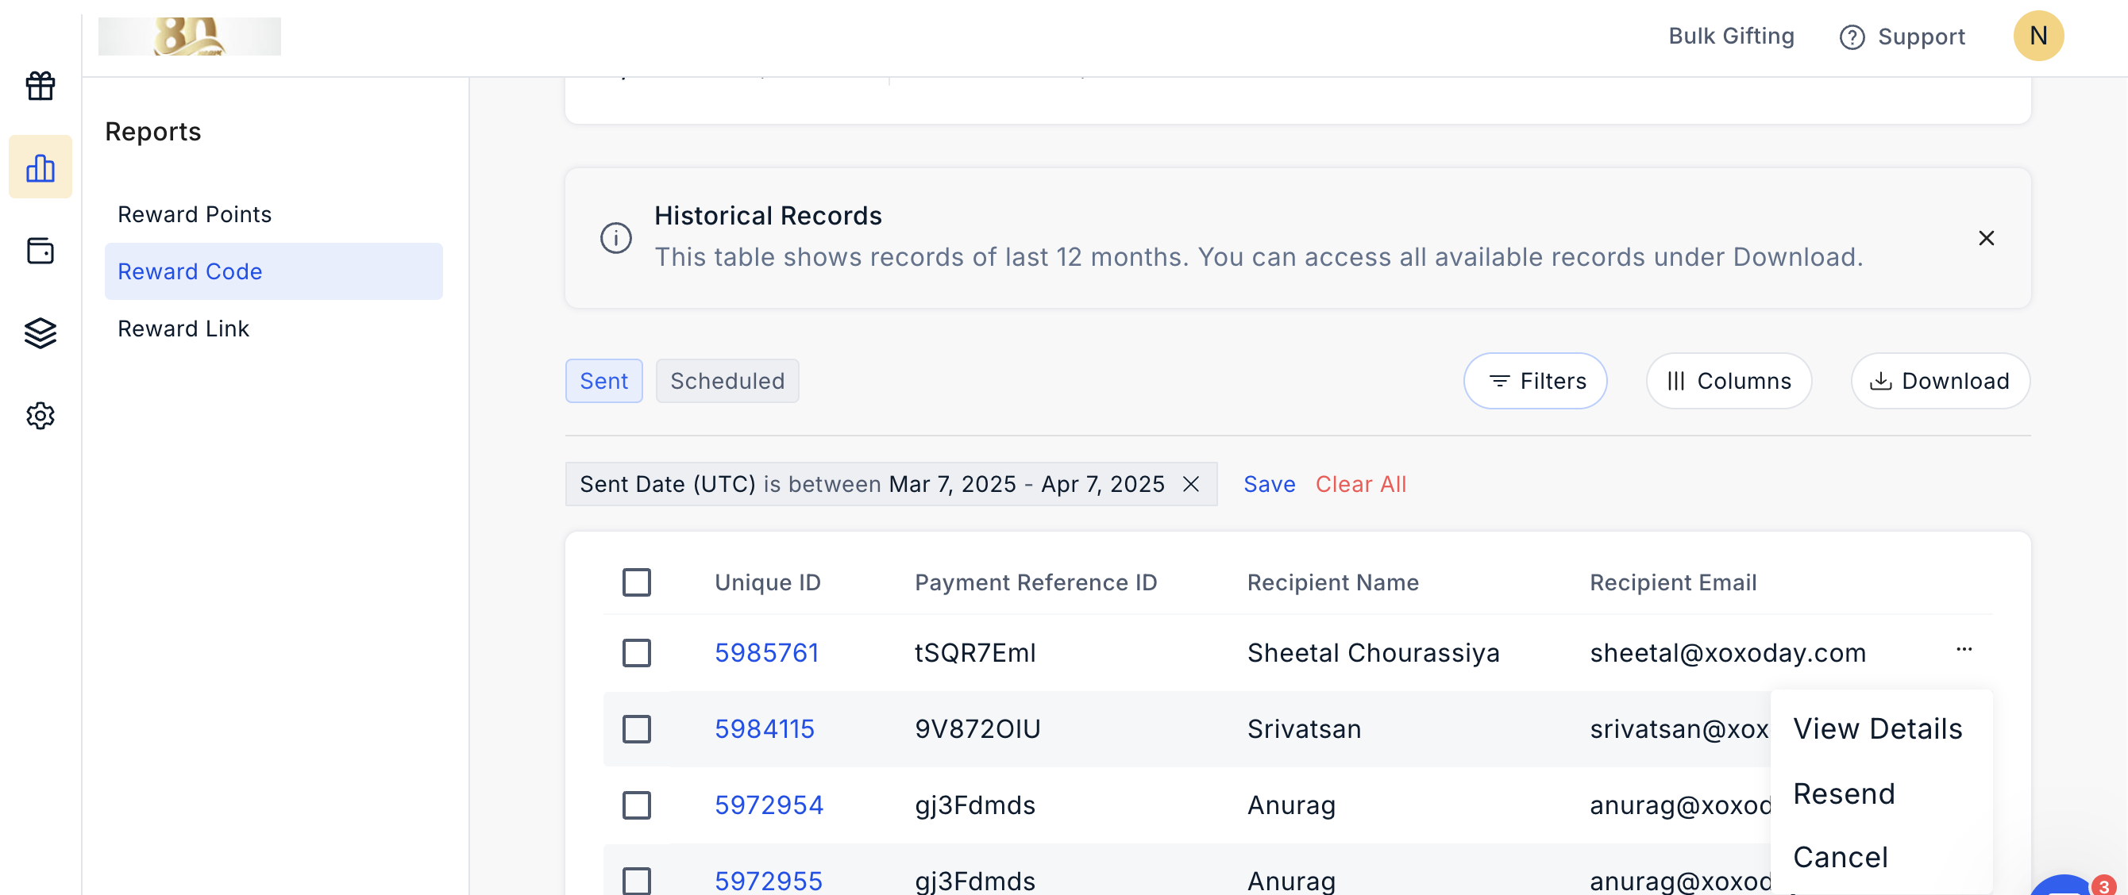The height and width of the screenshot is (895, 2128).
Task: Open the gift rewards sidebar icon
Action: (x=40, y=85)
